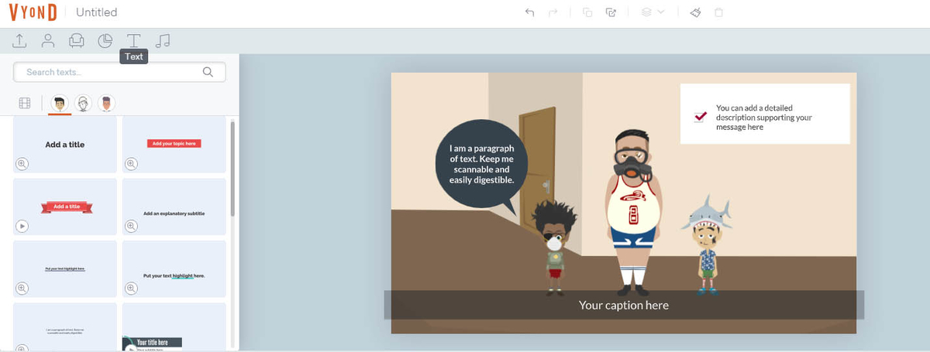Select the 'Your caption here' caption bar
This screenshot has width=930, height=352.
pyautogui.click(x=624, y=305)
